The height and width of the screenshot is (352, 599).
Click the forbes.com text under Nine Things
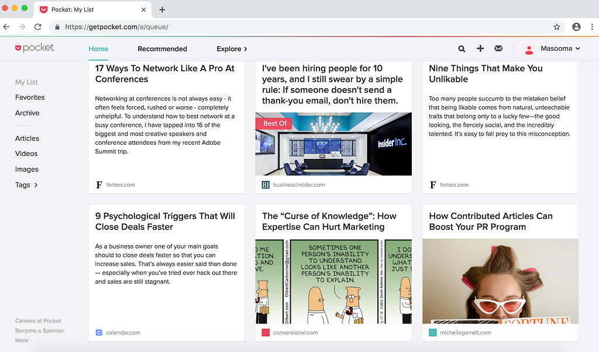click(454, 185)
